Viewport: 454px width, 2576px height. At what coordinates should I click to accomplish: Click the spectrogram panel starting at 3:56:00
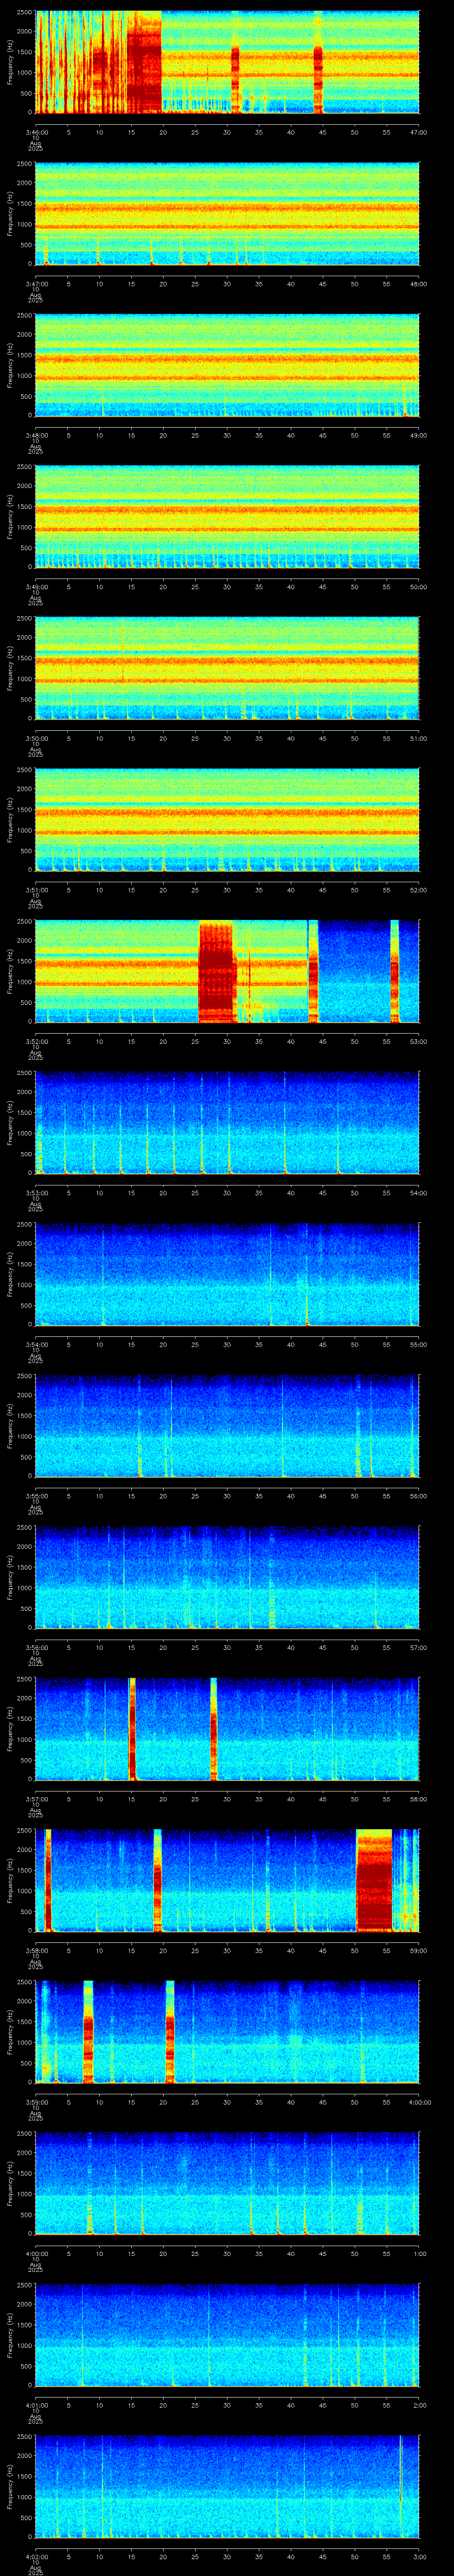[x=227, y=1578]
